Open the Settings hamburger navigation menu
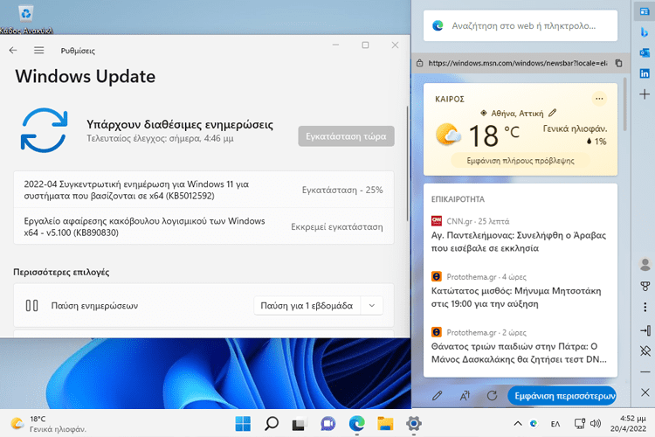This screenshot has width=655, height=437. (x=38, y=50)
